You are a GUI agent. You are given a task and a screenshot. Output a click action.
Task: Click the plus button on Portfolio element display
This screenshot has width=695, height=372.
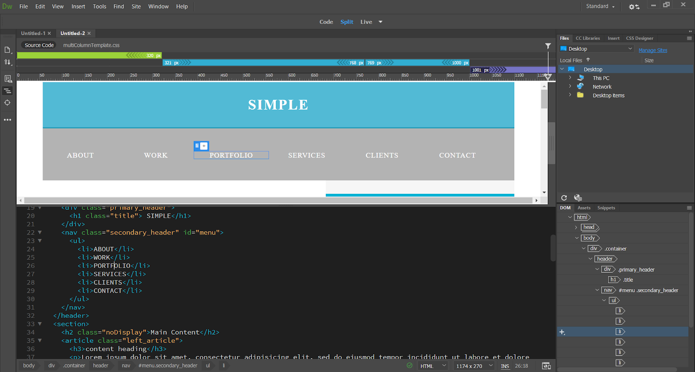pos(204,146)
